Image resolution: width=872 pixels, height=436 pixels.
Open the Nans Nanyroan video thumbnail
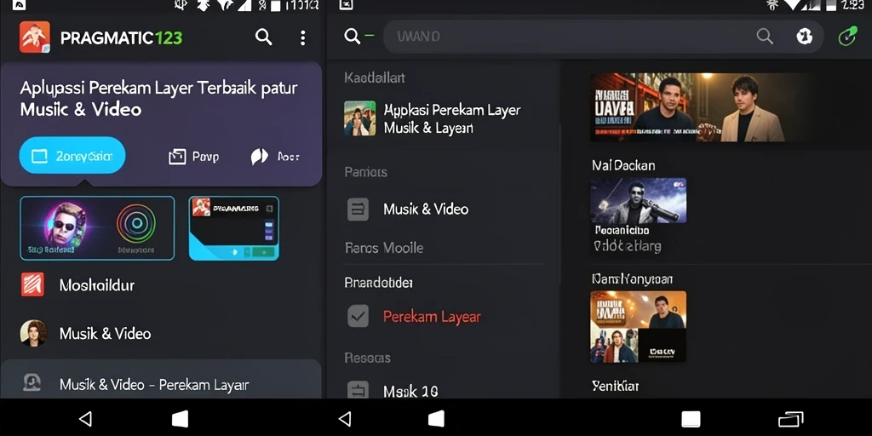639,326
